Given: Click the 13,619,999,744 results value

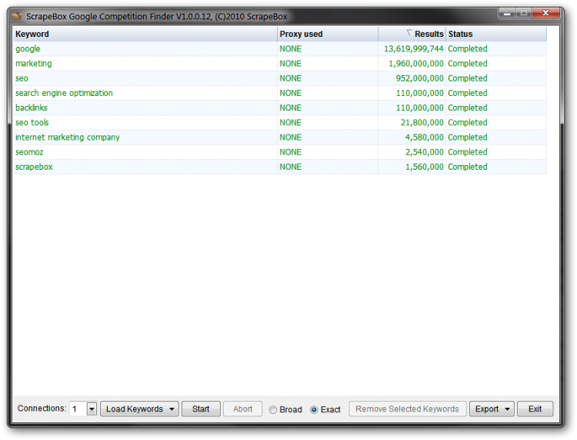Looking at the screenshot, I should pyautogui.click(x=414, y=49).
